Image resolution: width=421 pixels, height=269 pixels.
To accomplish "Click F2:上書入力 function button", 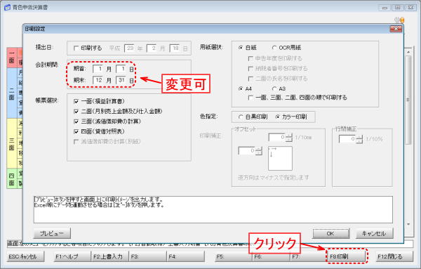I will pos(110,256).
